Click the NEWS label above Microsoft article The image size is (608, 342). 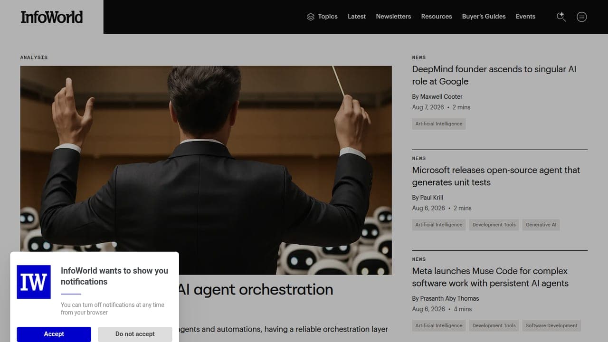click(x=419, y=159)
